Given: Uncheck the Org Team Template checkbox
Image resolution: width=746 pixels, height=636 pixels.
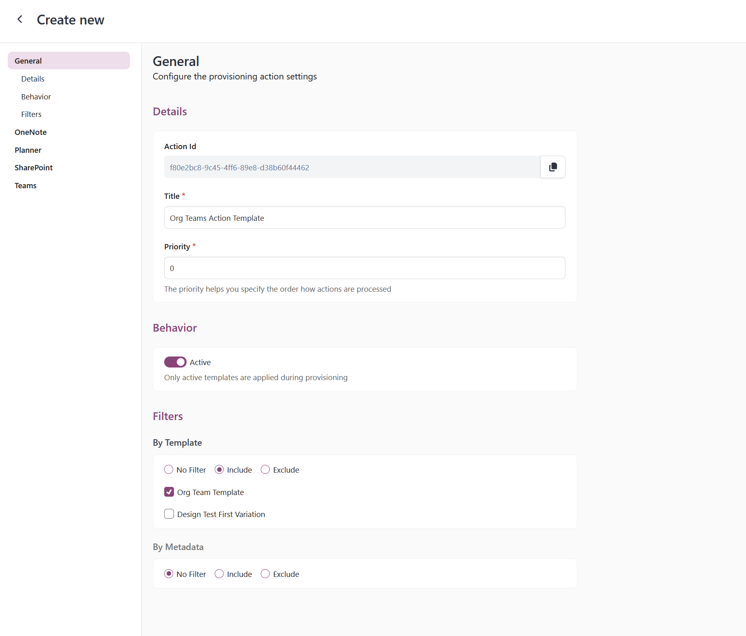Looking at the screenshot, I should 169,492.
